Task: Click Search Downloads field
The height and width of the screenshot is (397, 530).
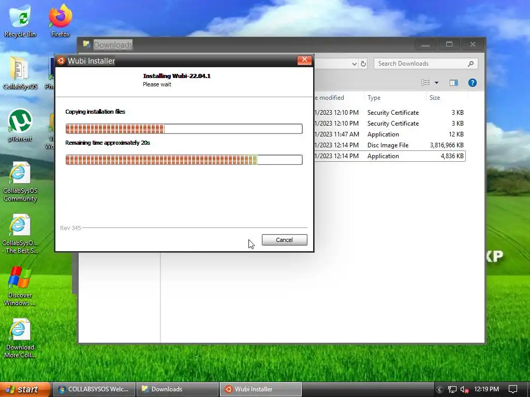Action: pos(425,64)
